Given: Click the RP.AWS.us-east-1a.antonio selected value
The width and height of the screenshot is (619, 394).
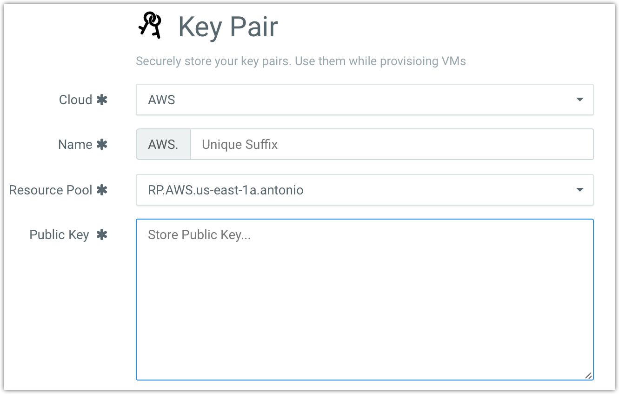Looking at the screenshot, I should coord(226,190).
